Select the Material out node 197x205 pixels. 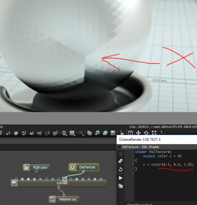point(64,199)
